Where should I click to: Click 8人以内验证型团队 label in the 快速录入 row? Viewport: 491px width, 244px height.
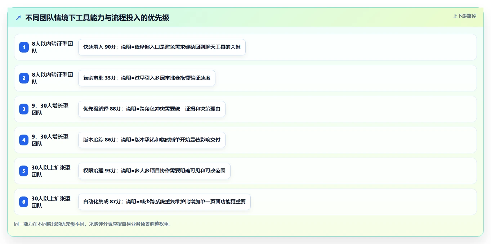click(x=53, y=47)
